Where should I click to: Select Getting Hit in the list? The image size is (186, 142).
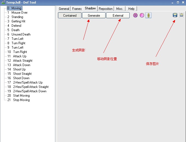tap(18, 21)
